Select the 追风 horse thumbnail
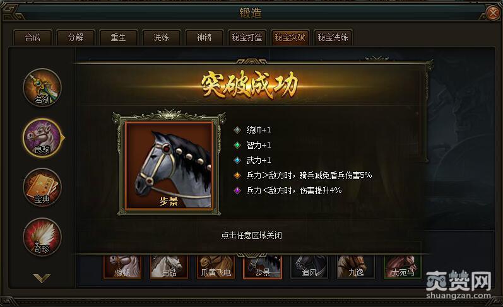Image resolution: width=503 pixels, height=307 pixels. click(309, 267)
